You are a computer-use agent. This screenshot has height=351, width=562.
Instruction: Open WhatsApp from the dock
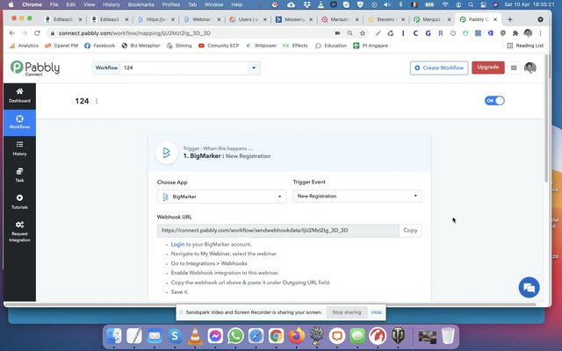click(x=235, y=336)
